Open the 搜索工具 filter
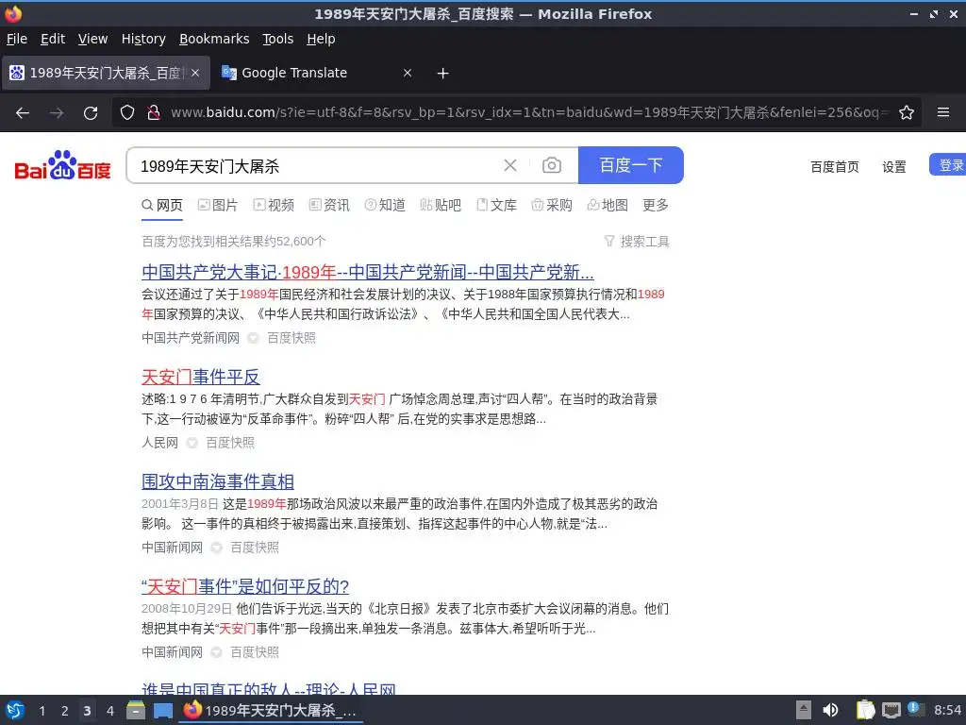 (637, 242)
